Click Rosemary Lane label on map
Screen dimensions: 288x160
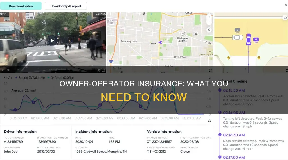pos(129,41)
